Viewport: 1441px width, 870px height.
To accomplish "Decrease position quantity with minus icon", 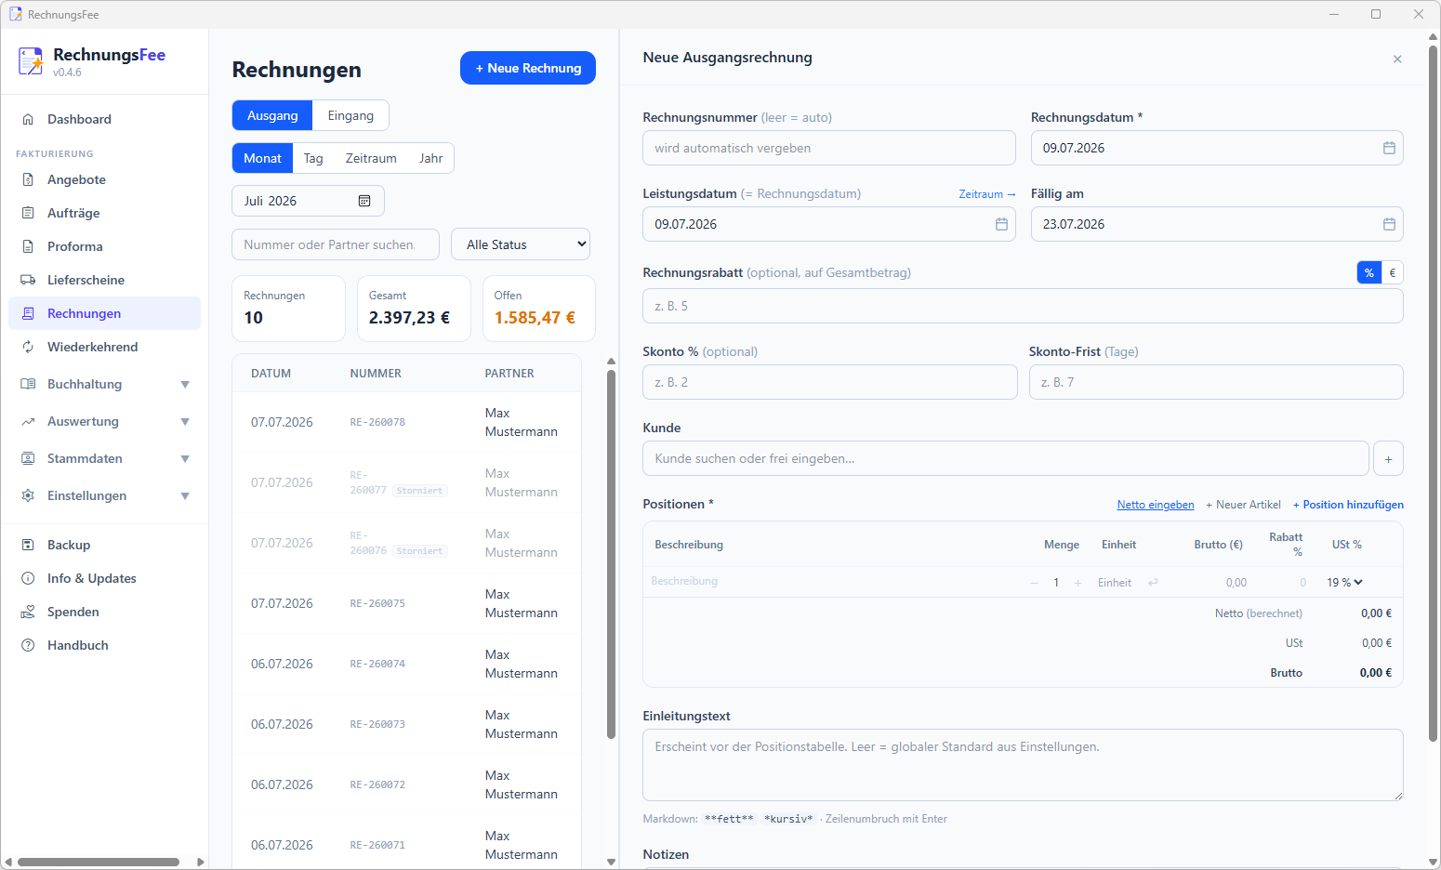I will tap(1034, 583).
